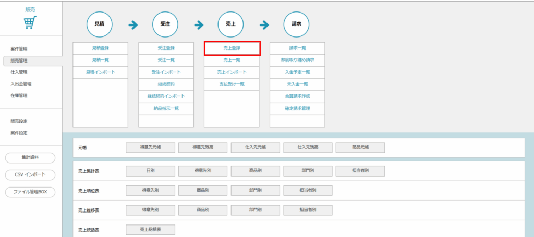The width and height of the screenshot is (534, 237).
Task: Click the shopping cart 販売 icon
Action: click(x=31, y=23)
